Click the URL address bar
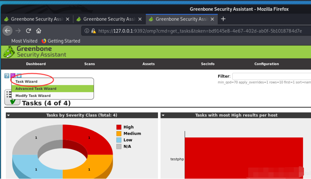 click(196, 31)
